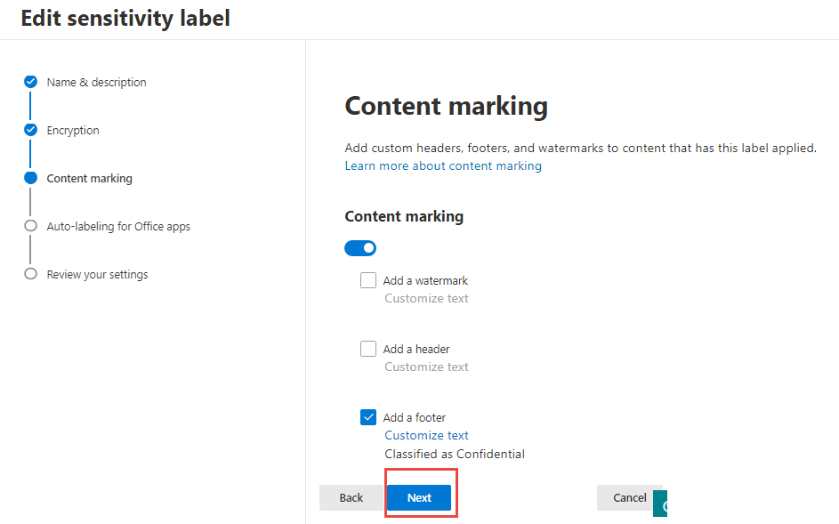Click the Review your settings step circle
The image size is (839, 524).
tap(30, 274)
